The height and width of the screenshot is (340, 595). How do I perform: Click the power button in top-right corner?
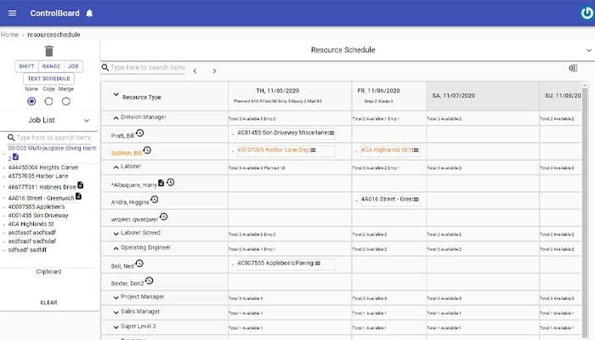(586, 13)
